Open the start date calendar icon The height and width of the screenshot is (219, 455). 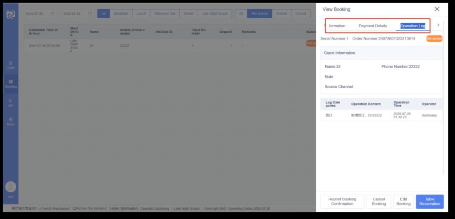point(53,14)
